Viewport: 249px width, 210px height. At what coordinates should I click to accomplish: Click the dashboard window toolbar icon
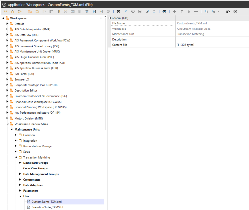click(73, 11)
